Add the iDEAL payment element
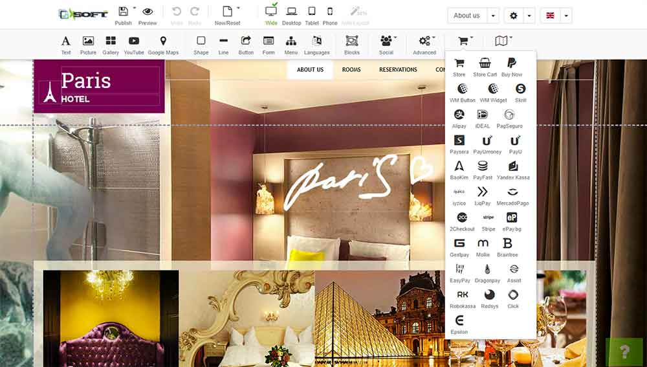The width and height of the screenshot is (647, 367). 483,119
